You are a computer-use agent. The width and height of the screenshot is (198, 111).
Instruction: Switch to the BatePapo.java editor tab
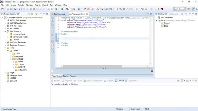point(59,14)
